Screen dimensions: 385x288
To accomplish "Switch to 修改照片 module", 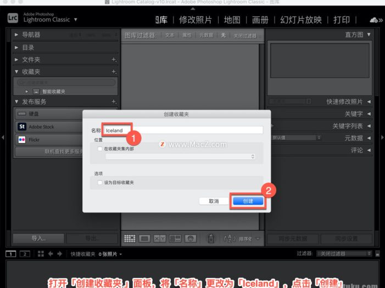I will [x=196, y=20].
